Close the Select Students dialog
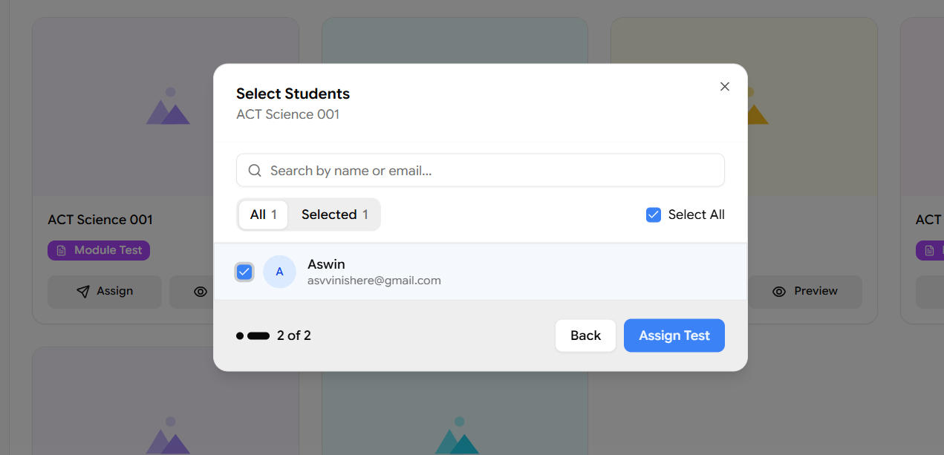944x455 pixels. 725,87
